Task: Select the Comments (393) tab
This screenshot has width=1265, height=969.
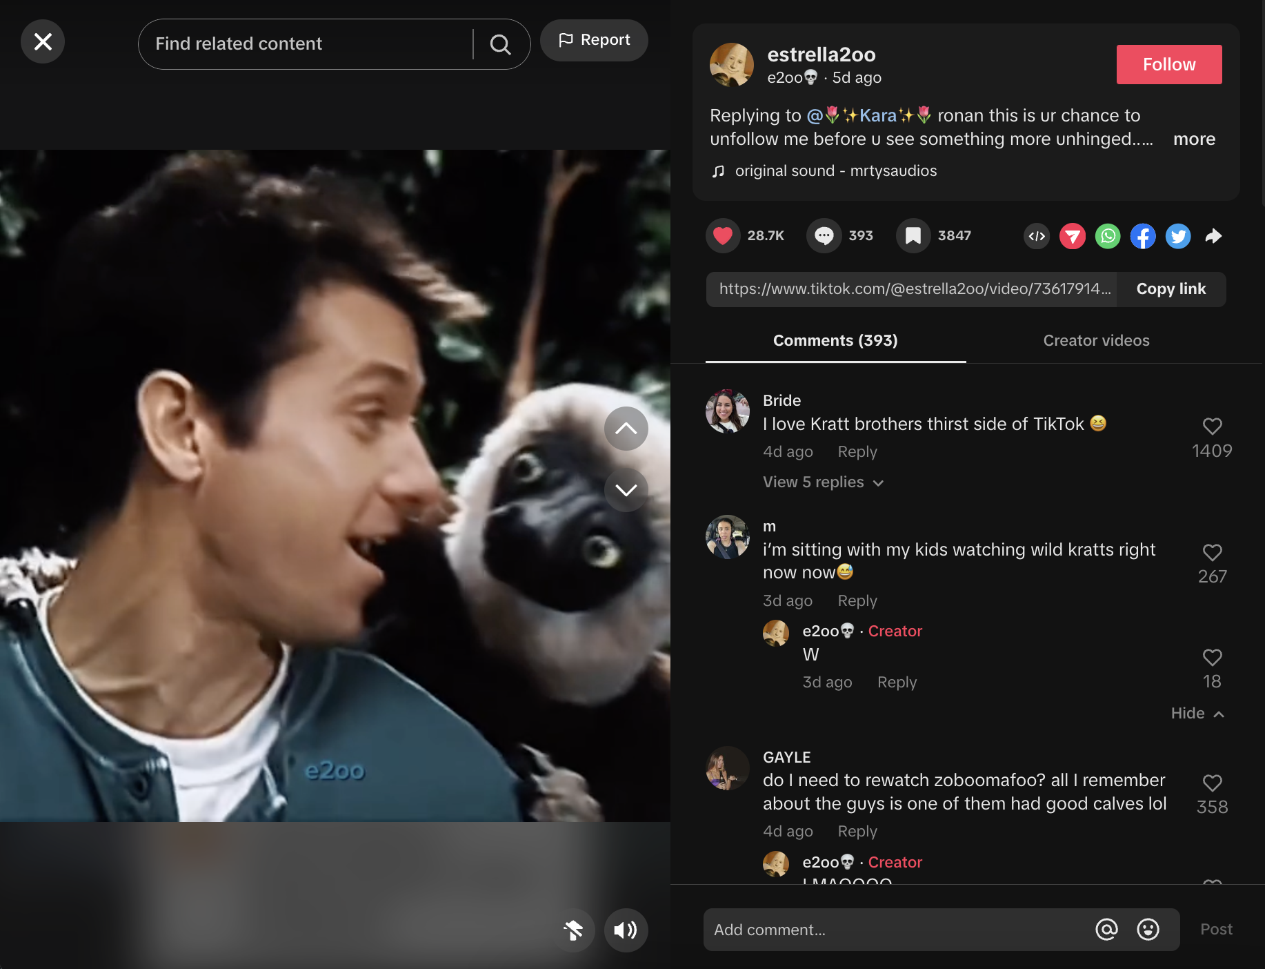Action: click(835, 341)
